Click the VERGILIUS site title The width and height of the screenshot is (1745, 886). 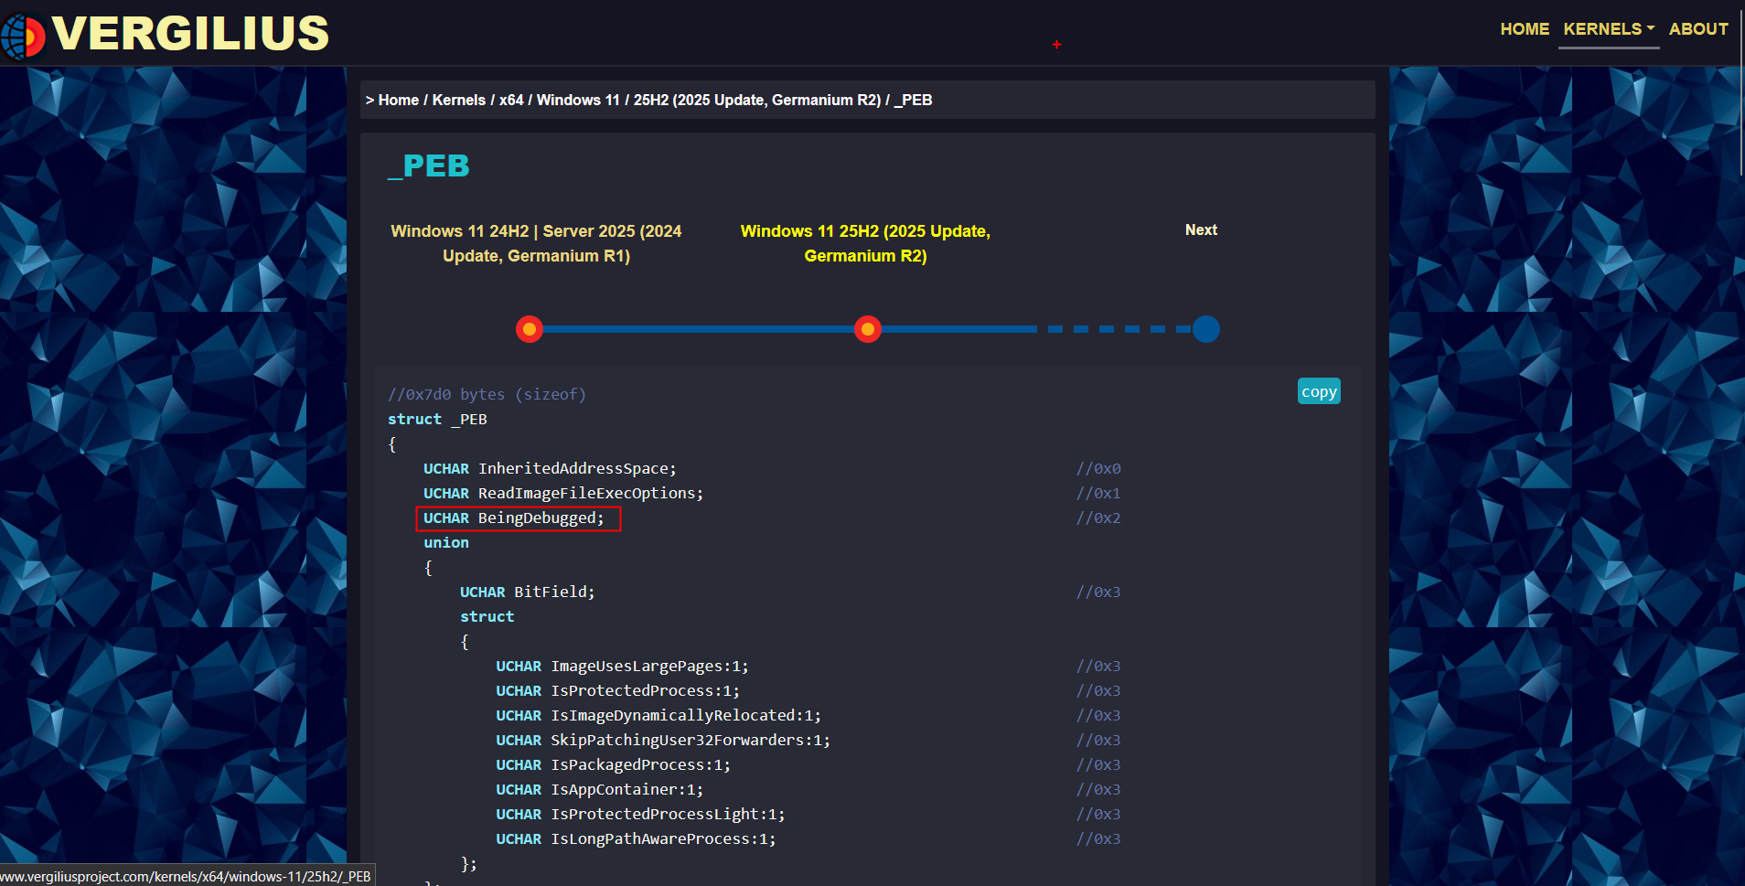190,34
